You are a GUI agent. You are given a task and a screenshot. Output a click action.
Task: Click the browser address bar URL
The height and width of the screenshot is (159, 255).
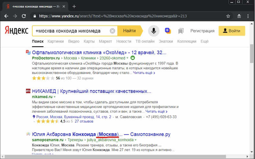(113, 16)
